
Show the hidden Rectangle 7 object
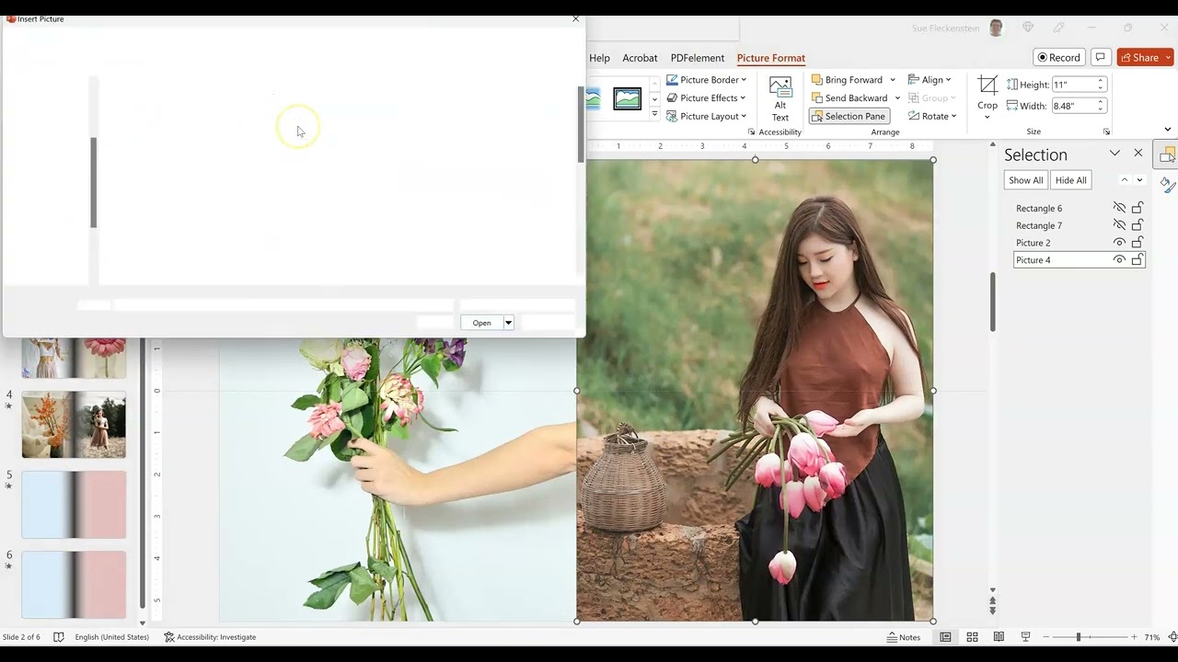(1119, 225)
